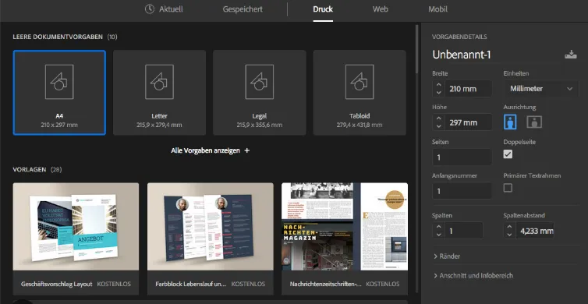Image resolution: width=588 pixels, height=304 pixels.
Task: Choose the Letter document preset
Action: point(159,93)
